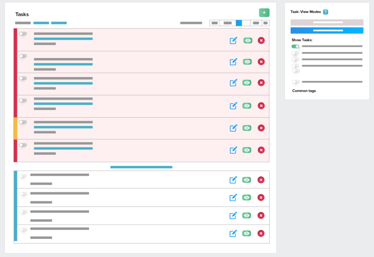
Task: Click the blue link between the task lists
Action: [141, 167]
